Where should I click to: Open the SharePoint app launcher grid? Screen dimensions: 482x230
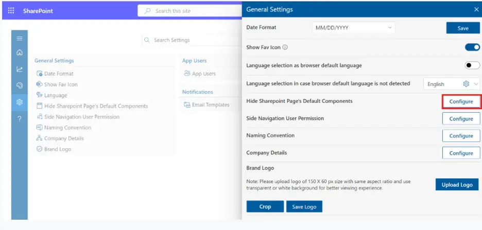coord(11,11)
